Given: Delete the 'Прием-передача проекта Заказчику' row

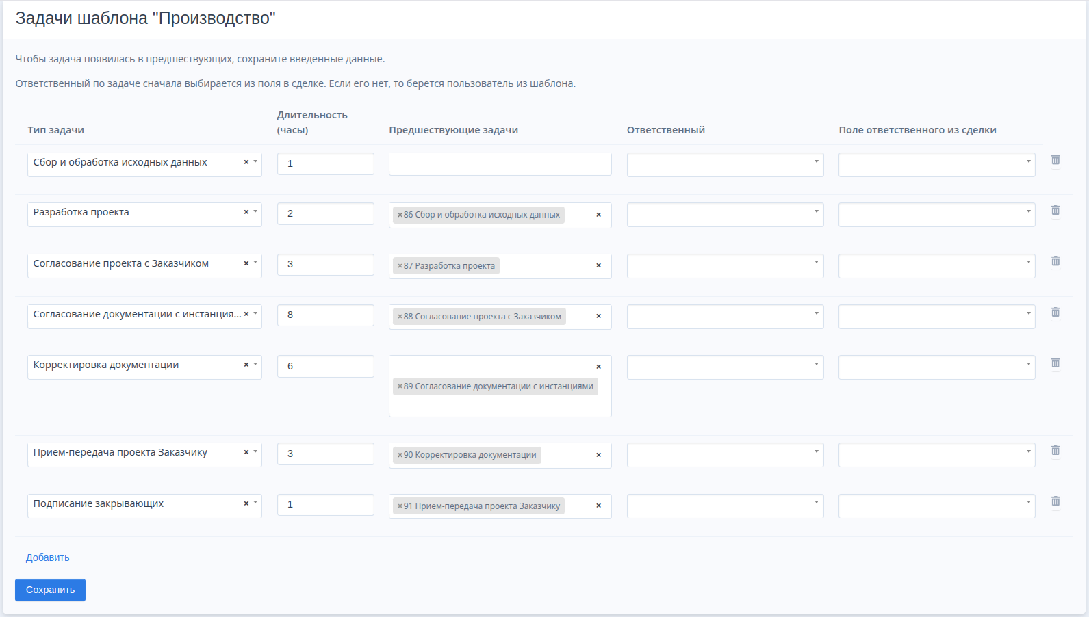Looking at the screenshot, I should pyautogui.click(x=1055, y=451).
